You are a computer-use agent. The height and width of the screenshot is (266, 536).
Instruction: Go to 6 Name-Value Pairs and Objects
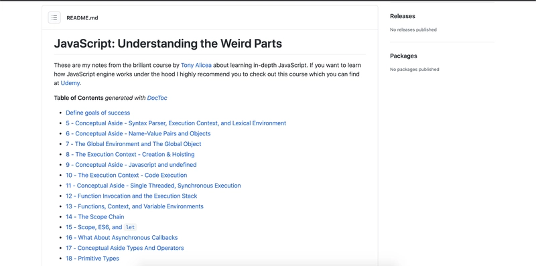138,134
